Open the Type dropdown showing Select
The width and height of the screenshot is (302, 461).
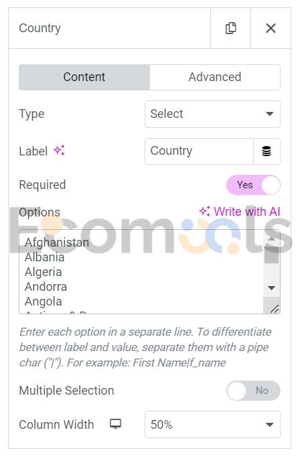pos(212,114)
